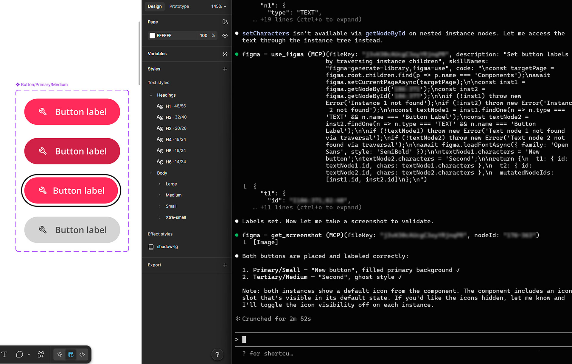Toggle page background visibility eye icon

(225, 36)
